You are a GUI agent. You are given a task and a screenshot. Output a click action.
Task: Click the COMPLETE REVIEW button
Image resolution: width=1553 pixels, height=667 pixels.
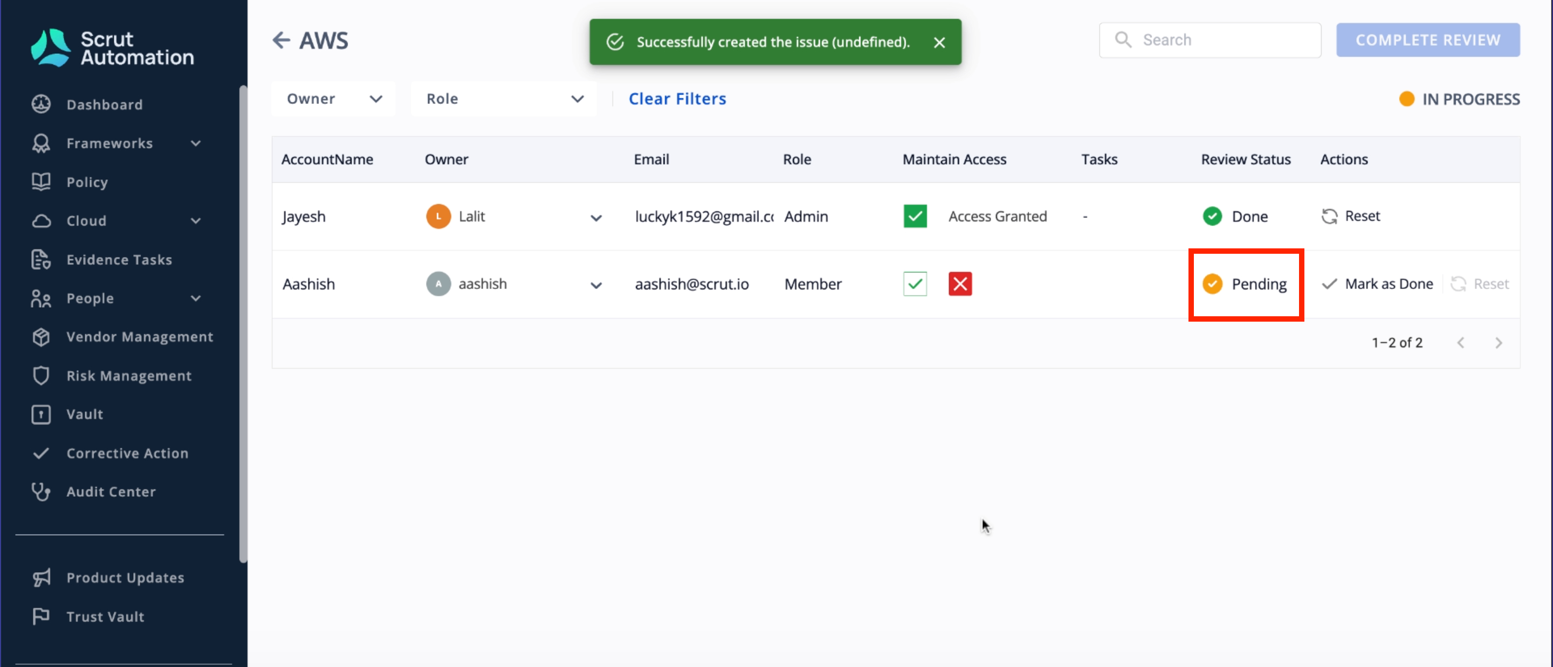1427,40
